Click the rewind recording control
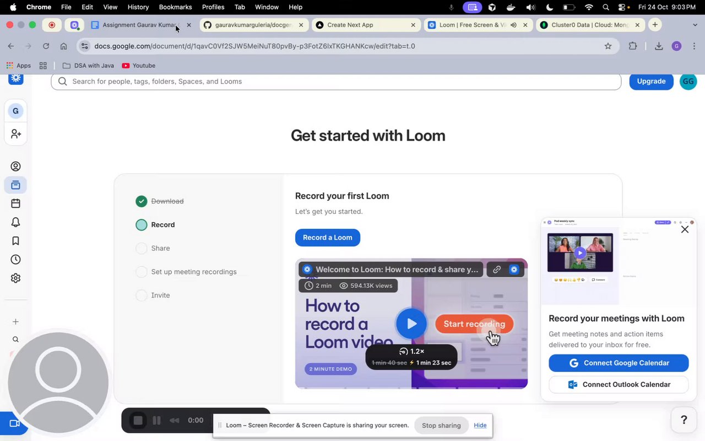 click(x=175, y=421)
